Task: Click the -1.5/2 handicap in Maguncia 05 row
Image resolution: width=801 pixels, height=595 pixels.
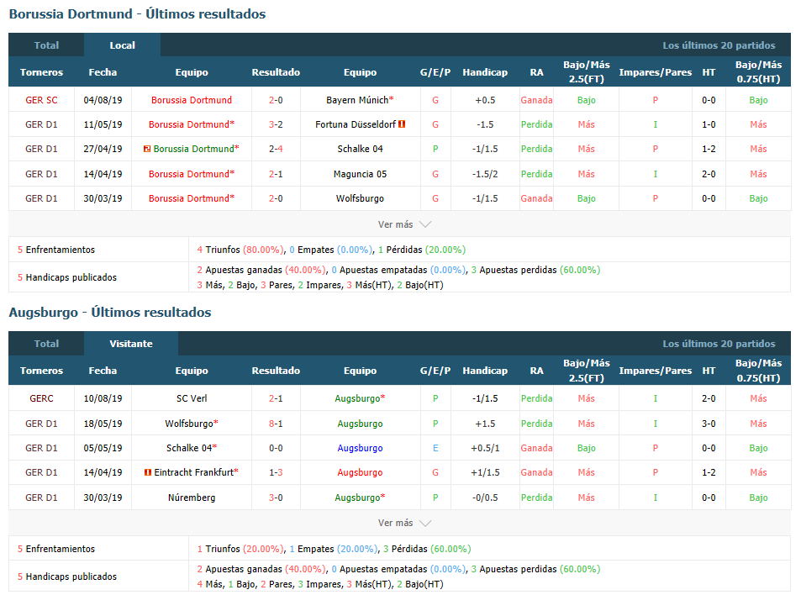Action: point(485,174)
